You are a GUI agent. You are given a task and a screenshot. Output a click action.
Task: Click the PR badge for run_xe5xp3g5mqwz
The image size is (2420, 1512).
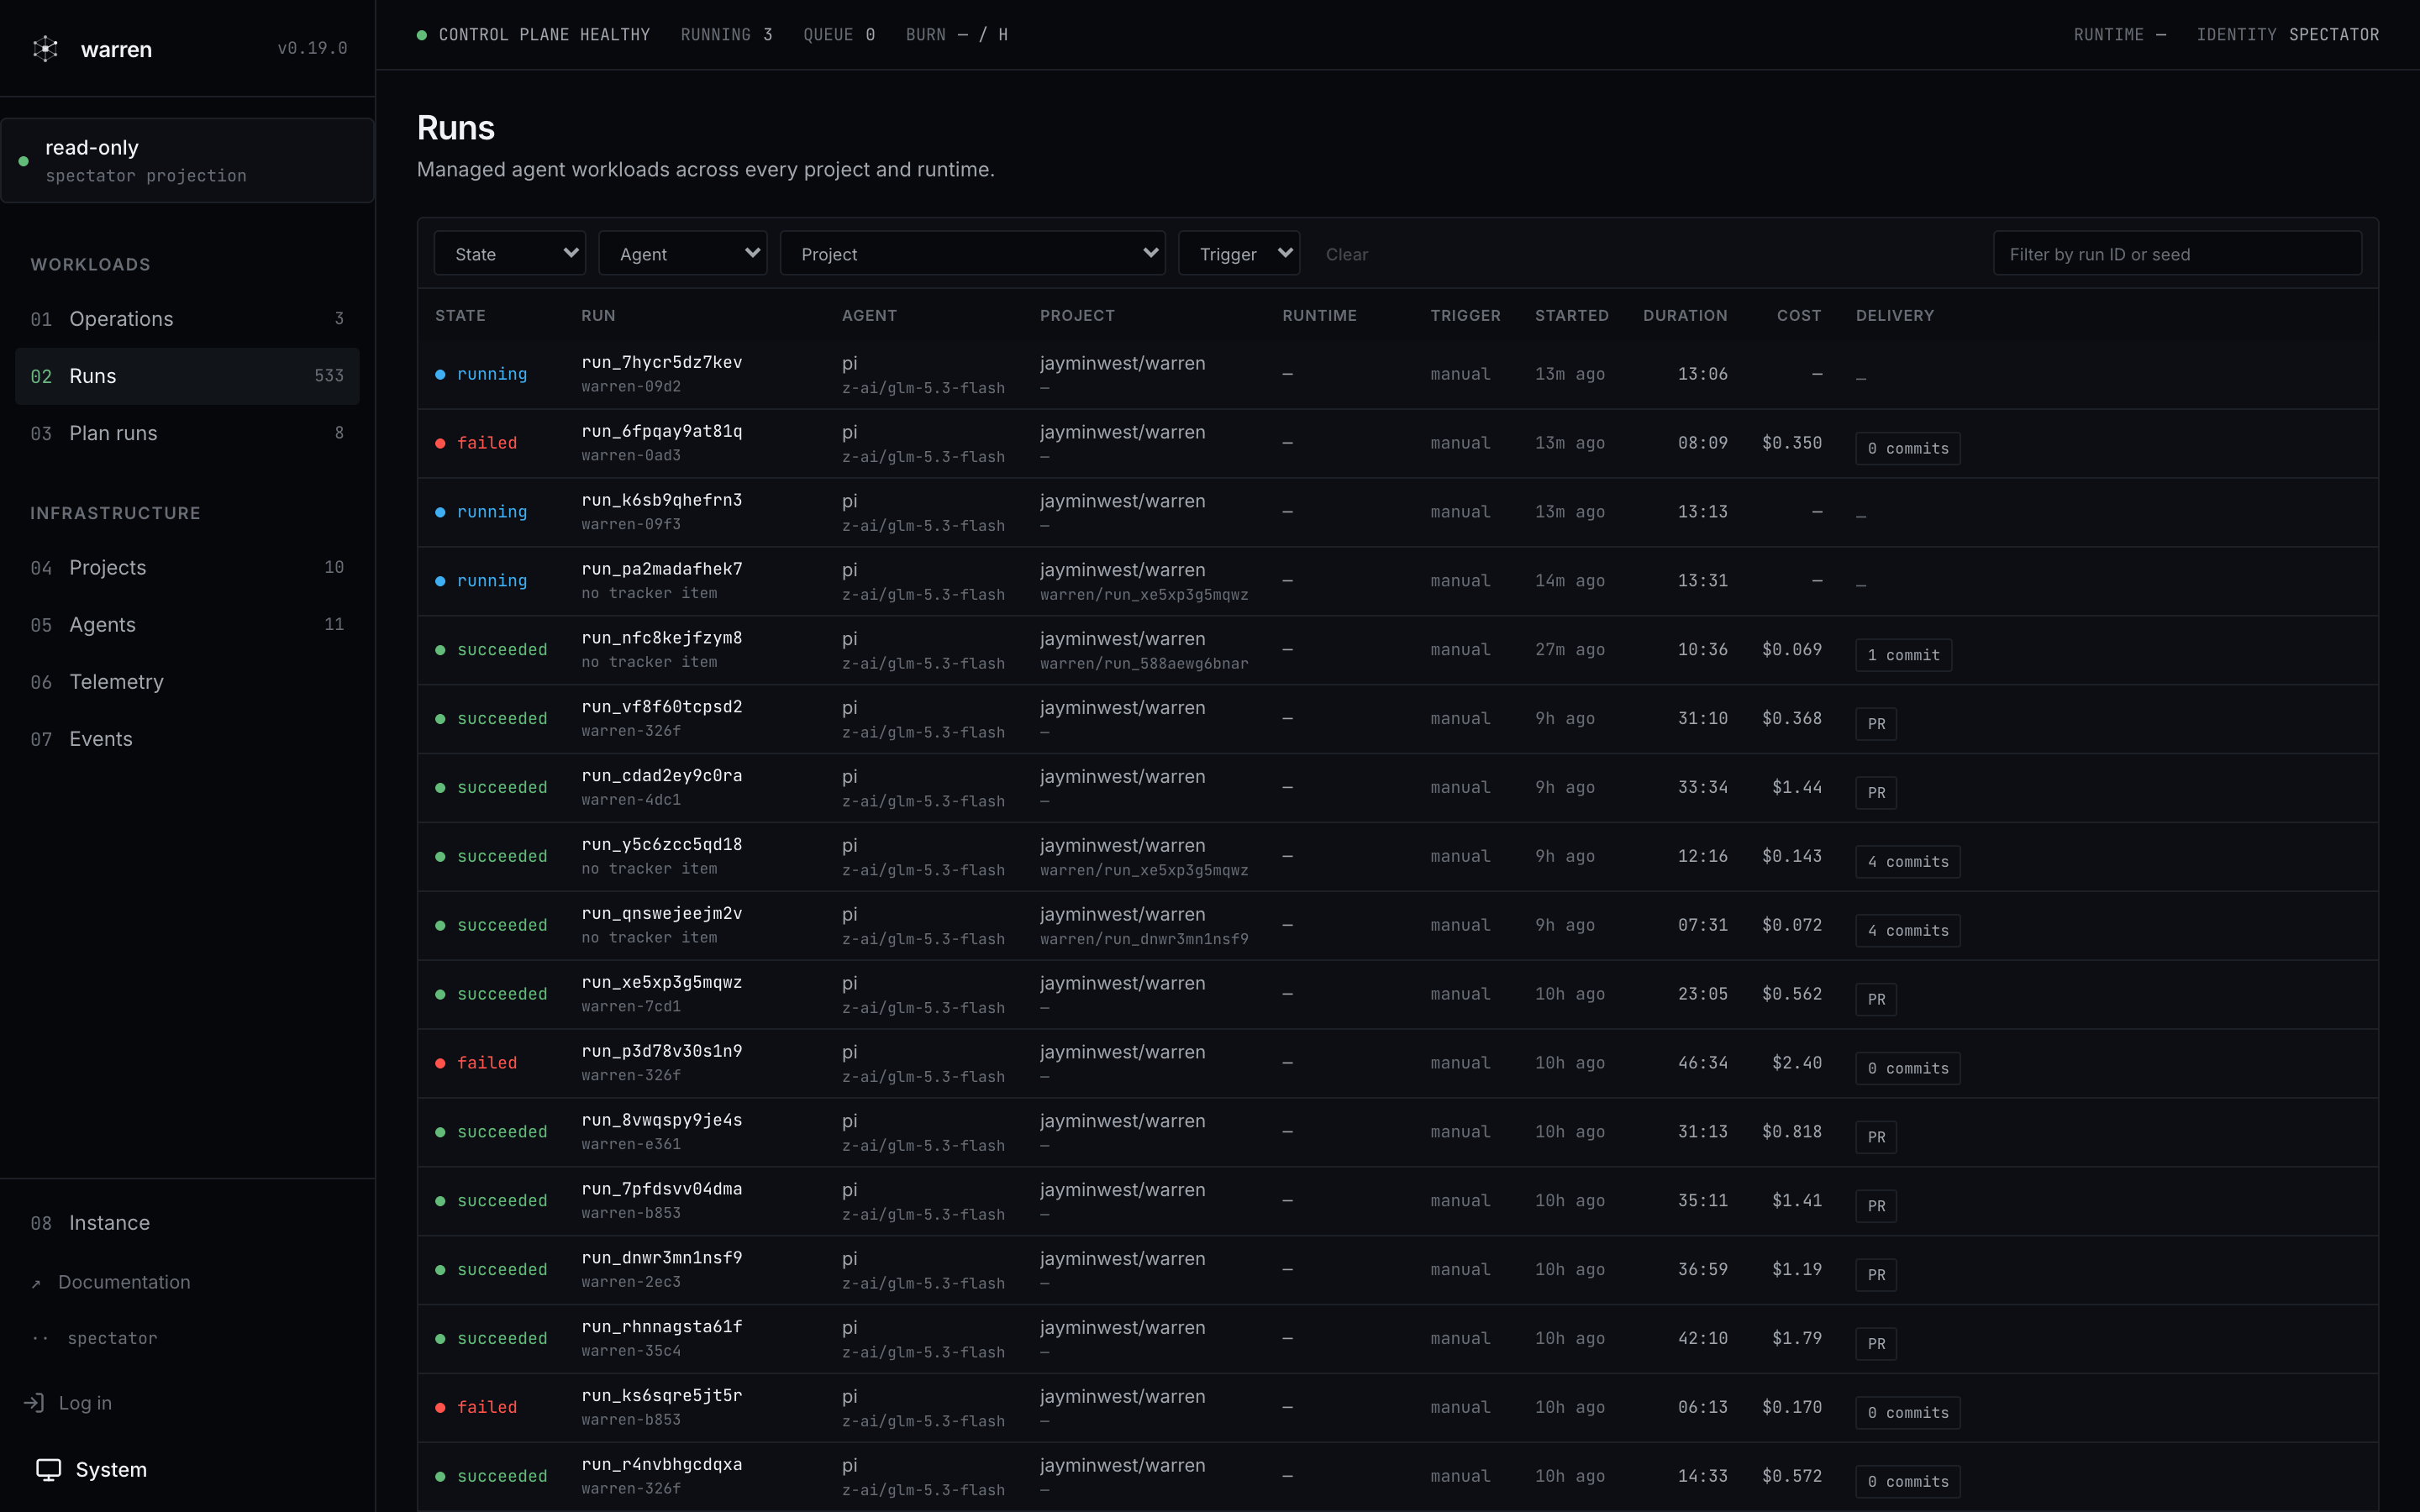(x=1876, y=1000)
